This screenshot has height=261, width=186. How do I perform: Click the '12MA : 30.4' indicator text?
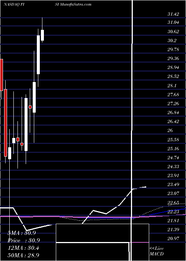[x=23, y=248]
